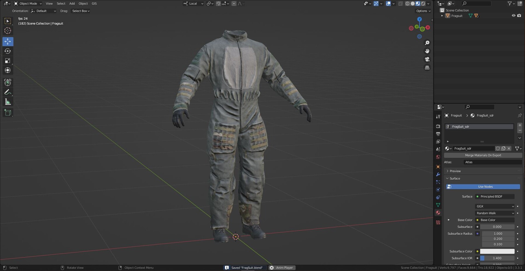Open the Material Properties tab
Viewport: 525px width, 271px height.
click(438, 212)
